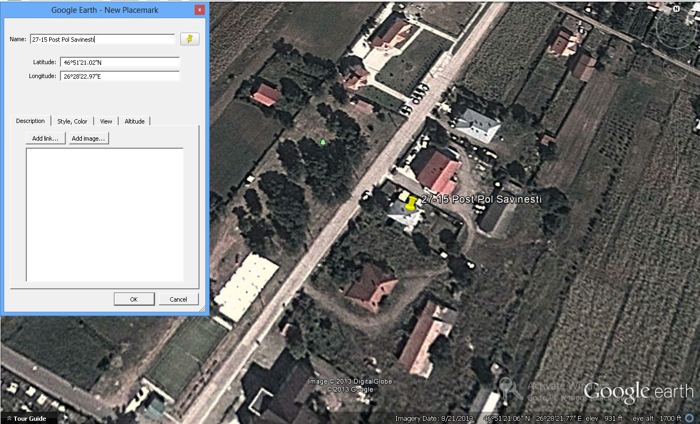The image size is (700, 424).
Task: Click the N north indicator on compass
Action: (x=676, y=9)
